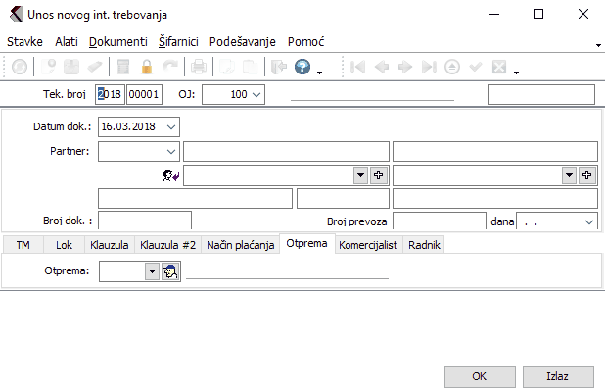Switch to the Način plaćanja tab

(241, 245)
